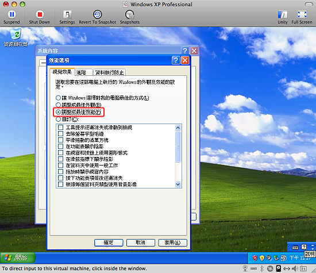Viewport: 316px width, 273px height.
Task: Click Revert To Snapshot icon
Action: [97, 17]
